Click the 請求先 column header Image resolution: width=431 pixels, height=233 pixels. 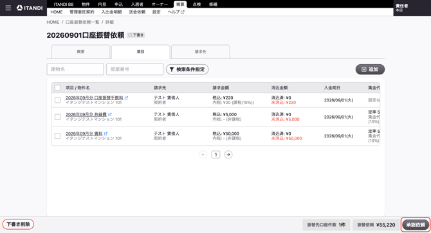point(160,88)
